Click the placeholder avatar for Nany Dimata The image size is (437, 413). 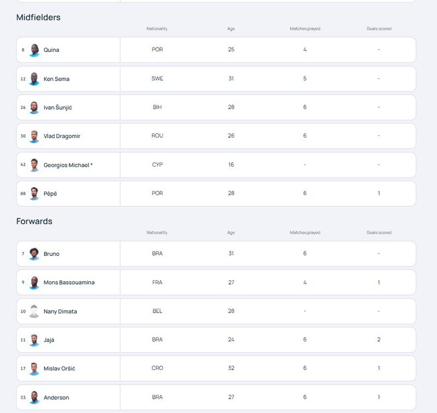(x=34, y=311)
